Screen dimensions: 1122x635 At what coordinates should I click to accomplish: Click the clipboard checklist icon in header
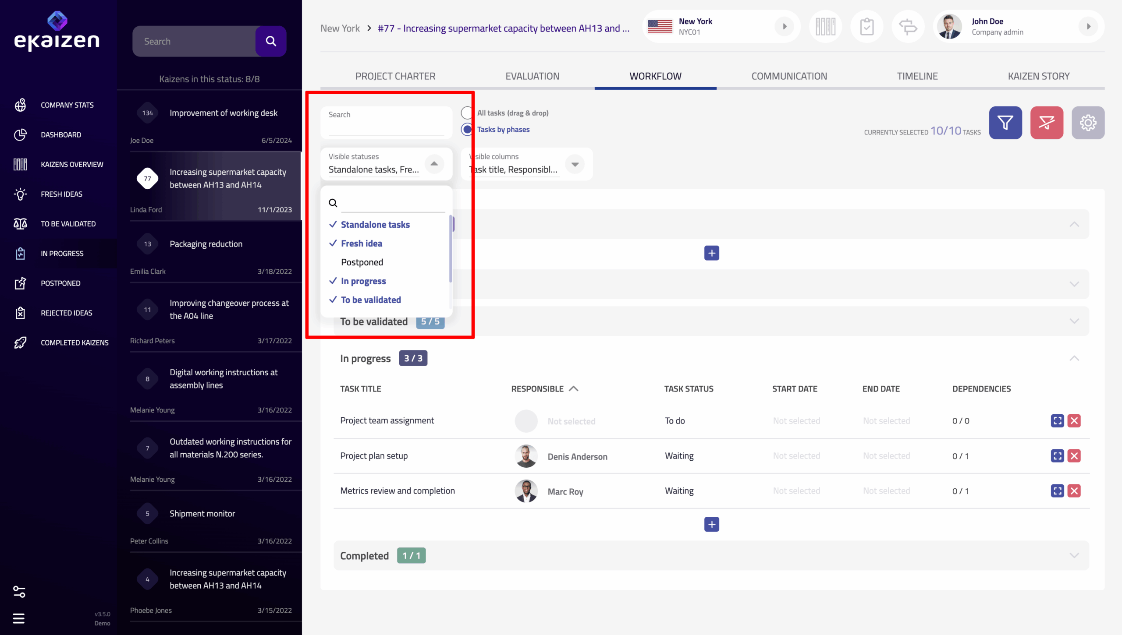point(866,27)
